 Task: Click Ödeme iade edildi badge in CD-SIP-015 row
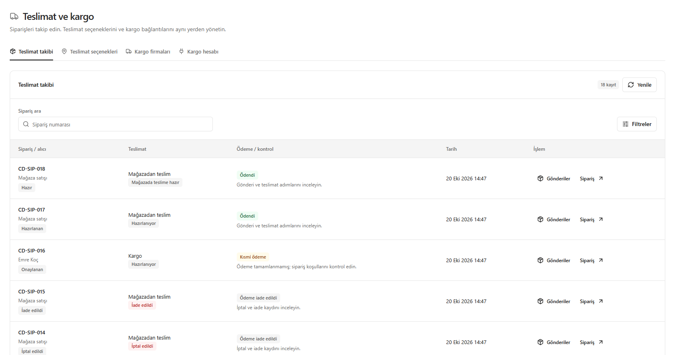click(x=258, y=298)
